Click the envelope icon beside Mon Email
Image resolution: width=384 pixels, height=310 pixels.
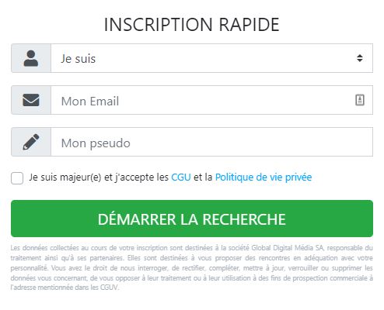coord(31,100)
